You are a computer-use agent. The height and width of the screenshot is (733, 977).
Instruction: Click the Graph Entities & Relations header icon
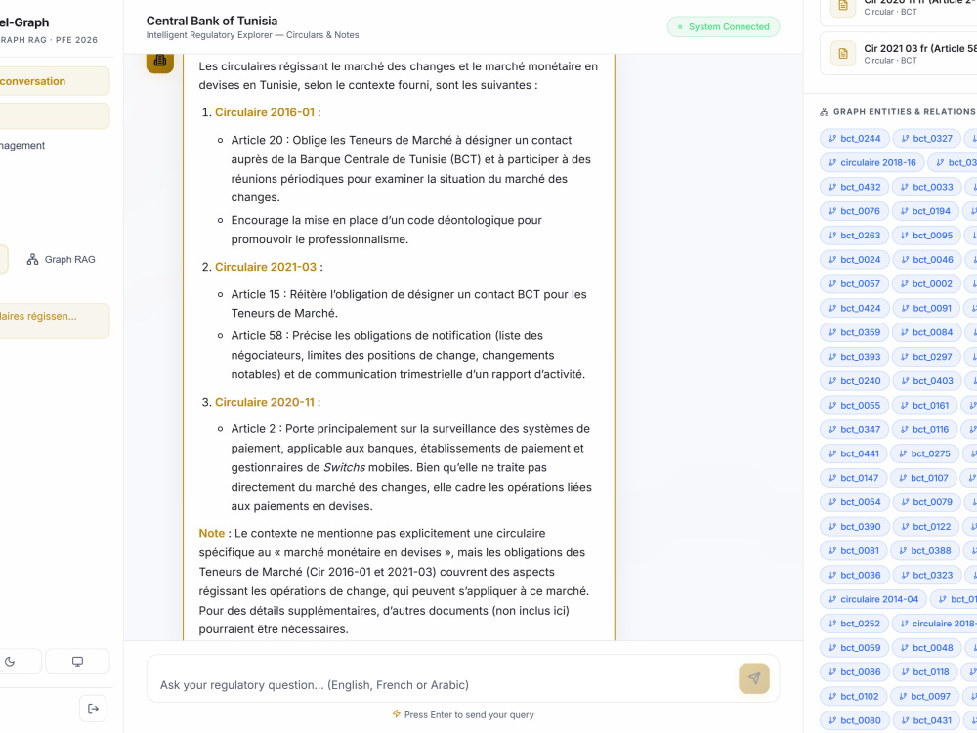825,112
